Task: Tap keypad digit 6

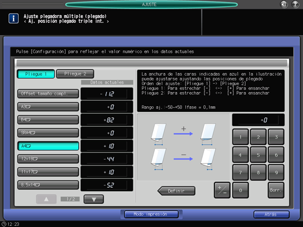Action: 276,155
